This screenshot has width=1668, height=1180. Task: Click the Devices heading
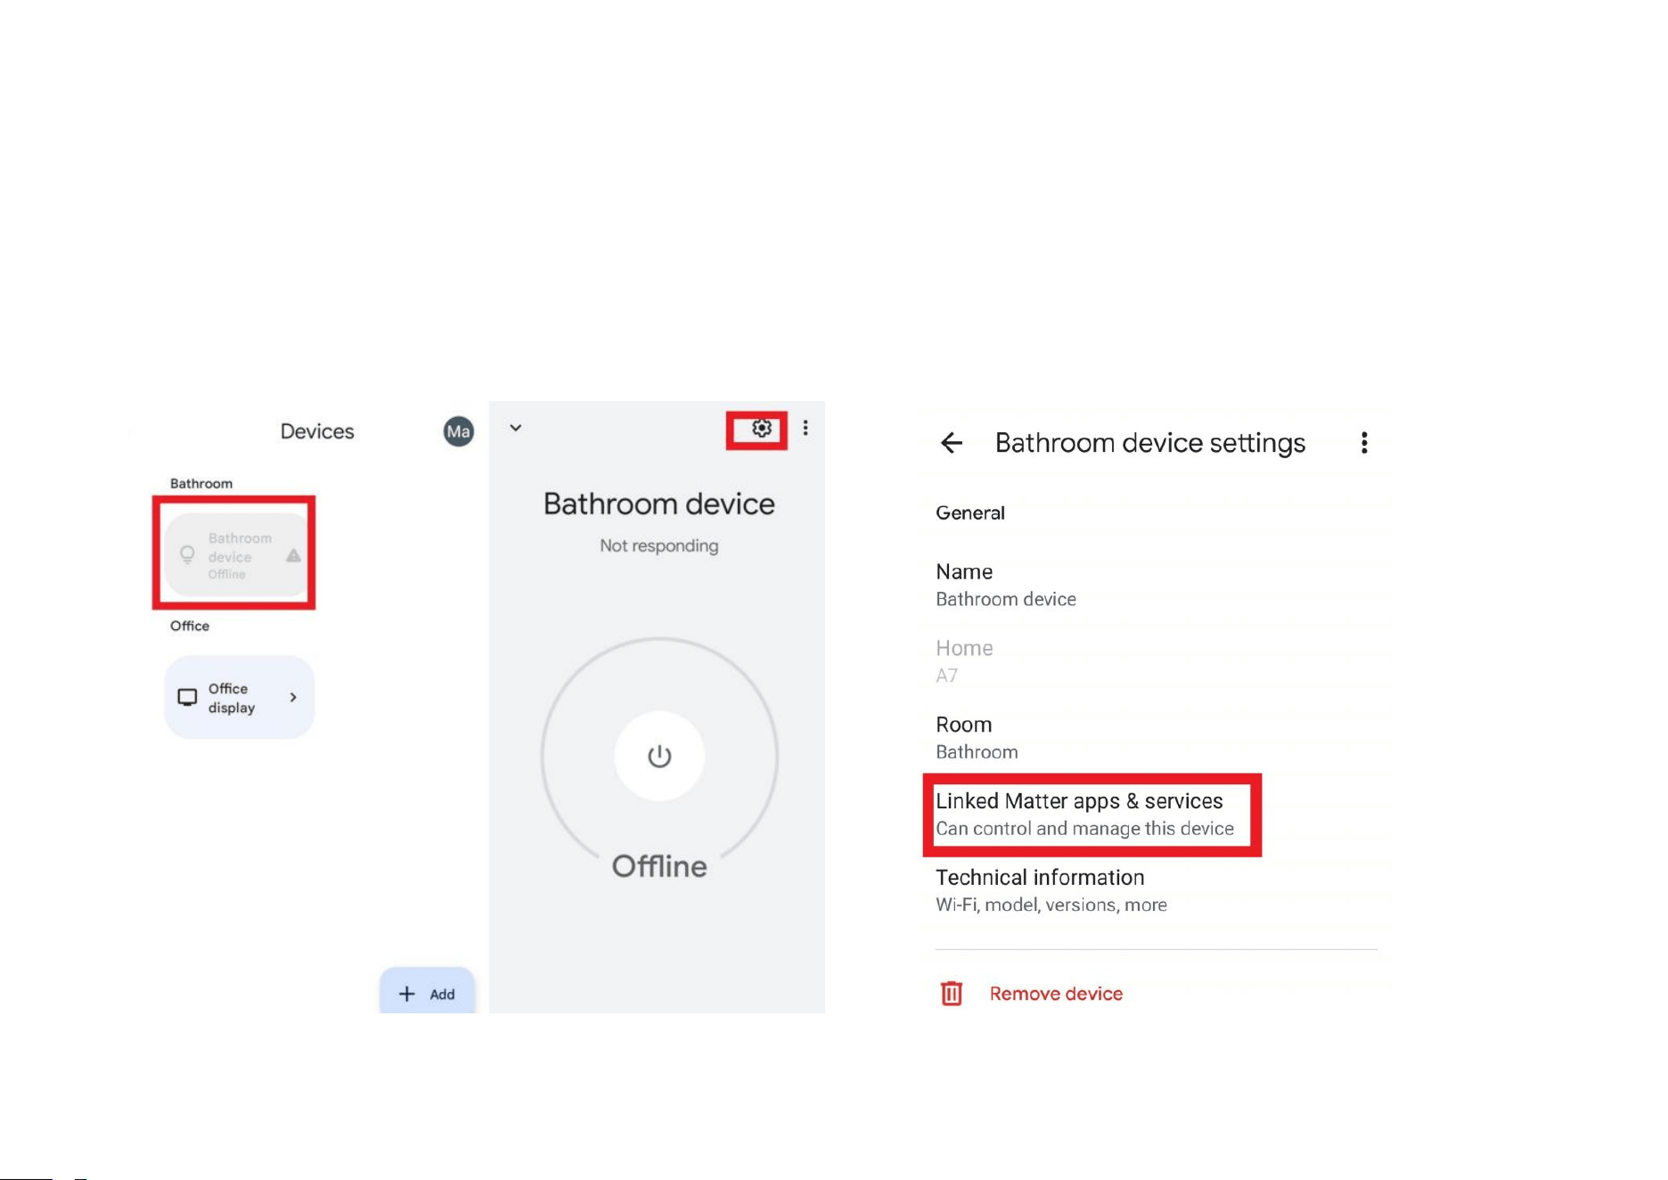tap(317, 431)
